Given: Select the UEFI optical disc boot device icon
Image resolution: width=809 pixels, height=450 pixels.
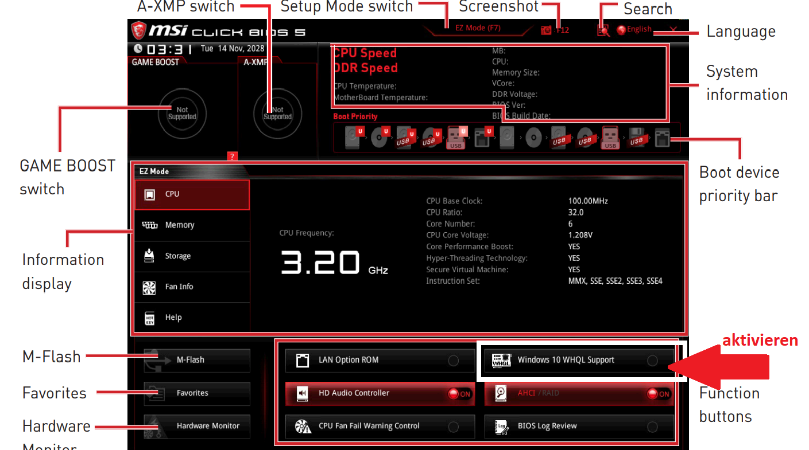Looking at the screenshot, I should pyautogui.click(x=381, y=138).
